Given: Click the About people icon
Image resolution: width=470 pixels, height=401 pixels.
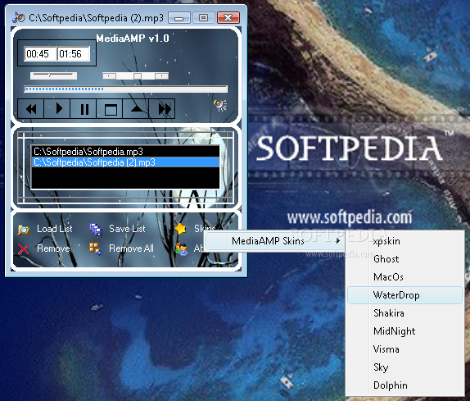Looking at the screenshot, I should 181,249.
